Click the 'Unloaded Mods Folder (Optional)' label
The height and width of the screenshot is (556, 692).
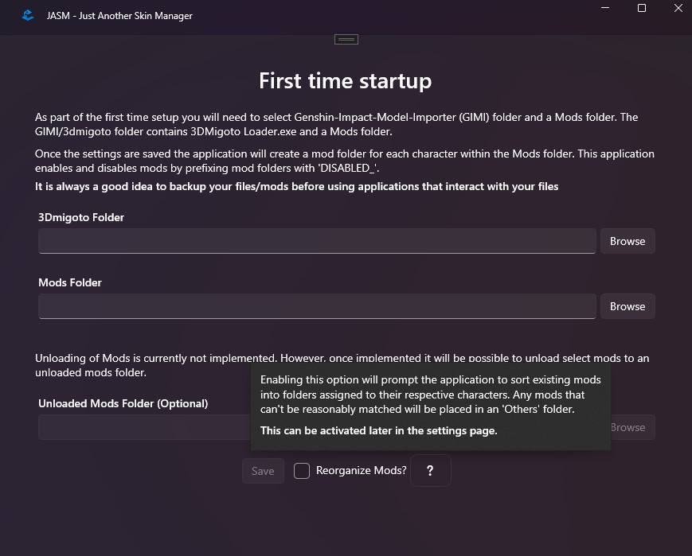123,403
